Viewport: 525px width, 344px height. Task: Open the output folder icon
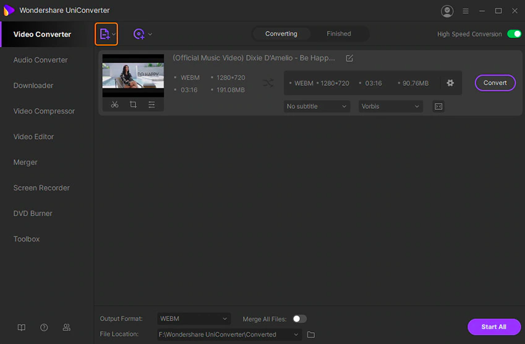310,334
